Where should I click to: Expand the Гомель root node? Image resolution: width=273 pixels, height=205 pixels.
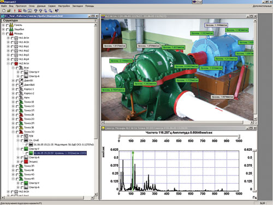3,25
